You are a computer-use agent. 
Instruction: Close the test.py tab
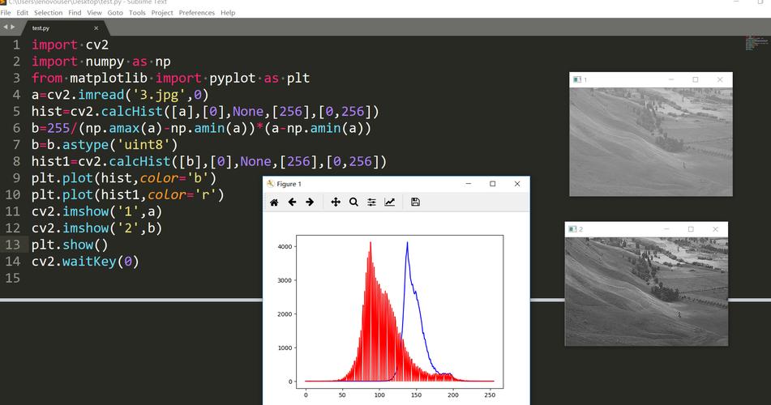pyautogui.click(x=96, y=28)
